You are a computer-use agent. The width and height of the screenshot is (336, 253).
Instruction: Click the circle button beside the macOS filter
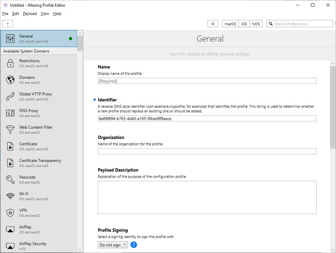click(x=213, y=24)
